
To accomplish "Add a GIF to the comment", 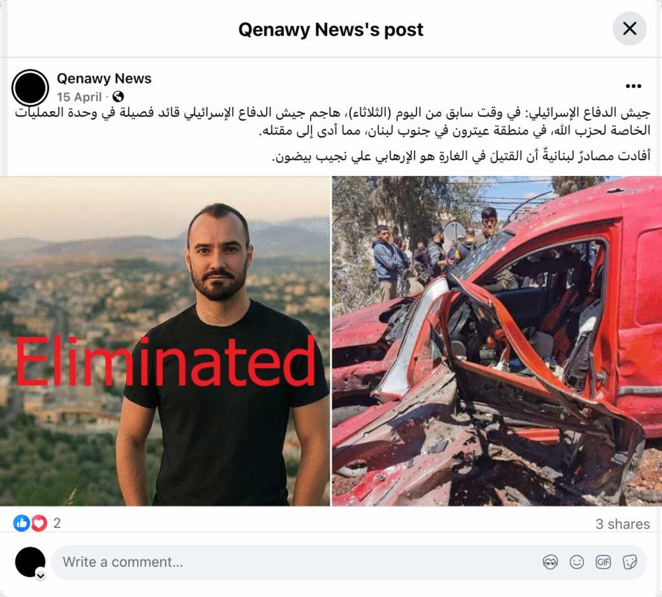I will coord(603,562).
